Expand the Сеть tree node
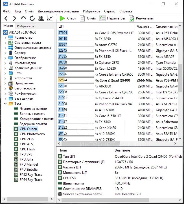Screen dimensions: 184x204 coord(5,73)
